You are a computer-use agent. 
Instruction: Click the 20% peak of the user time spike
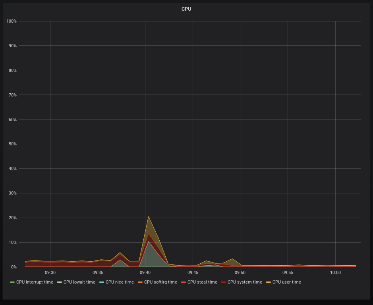tap(149, 216)
